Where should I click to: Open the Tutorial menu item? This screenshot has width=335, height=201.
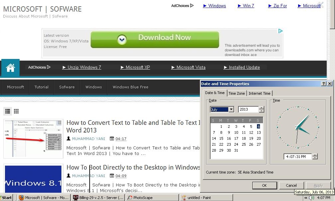pos(41,87)
